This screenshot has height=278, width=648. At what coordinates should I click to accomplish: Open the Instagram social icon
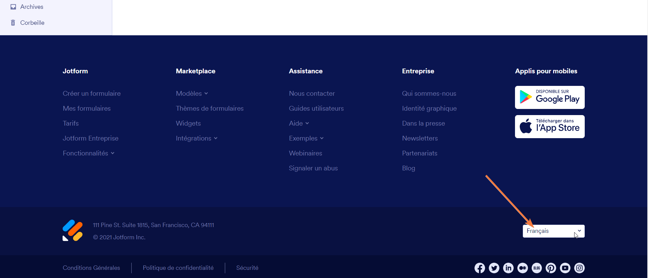(579, 268)
